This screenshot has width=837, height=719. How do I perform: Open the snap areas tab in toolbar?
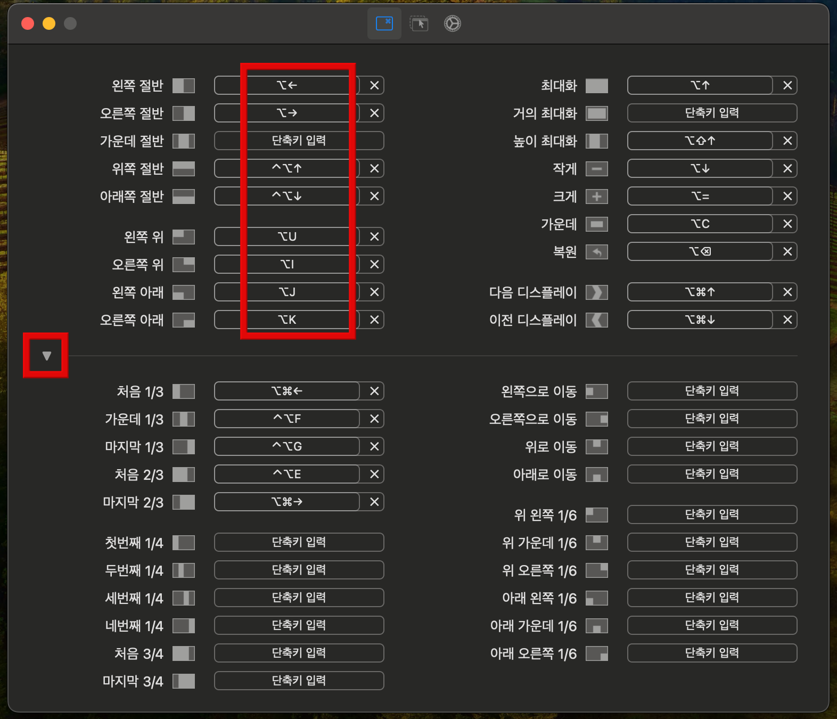point(419,23)
